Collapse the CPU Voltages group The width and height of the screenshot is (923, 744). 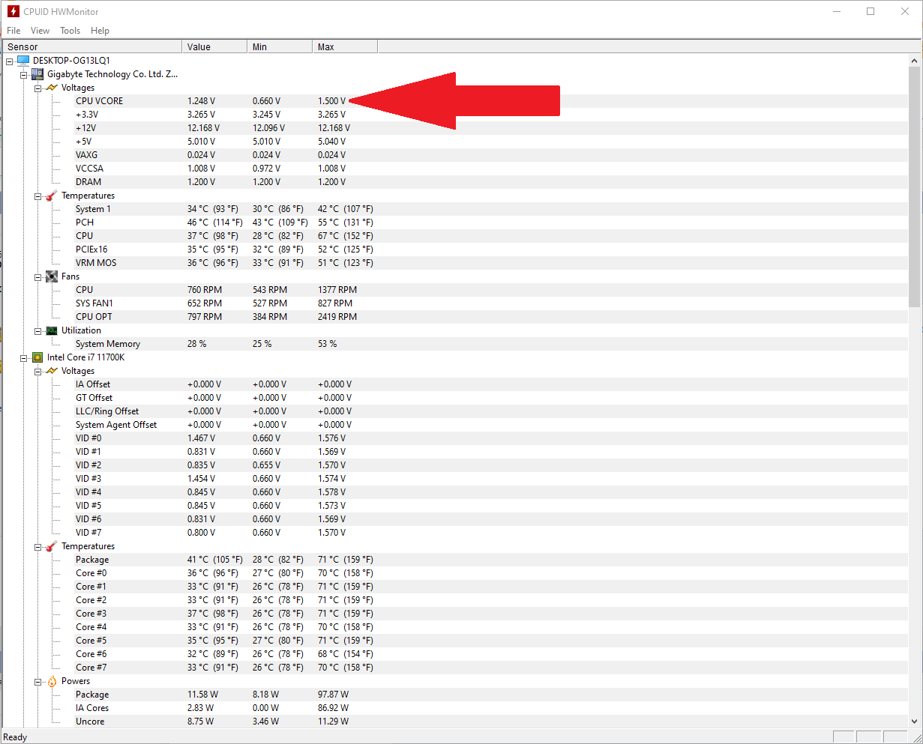coord(37,371)
